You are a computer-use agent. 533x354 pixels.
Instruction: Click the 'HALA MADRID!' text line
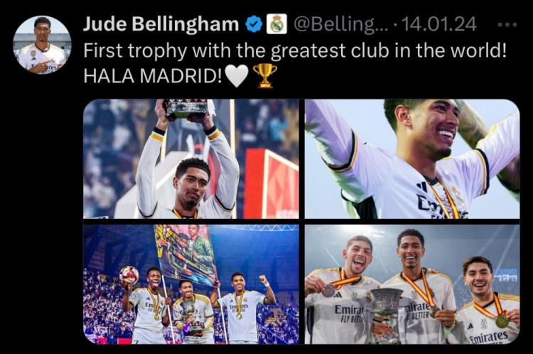point(153,76)
